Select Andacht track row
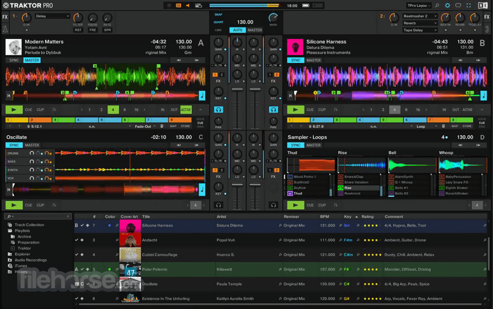 [280, 240]
